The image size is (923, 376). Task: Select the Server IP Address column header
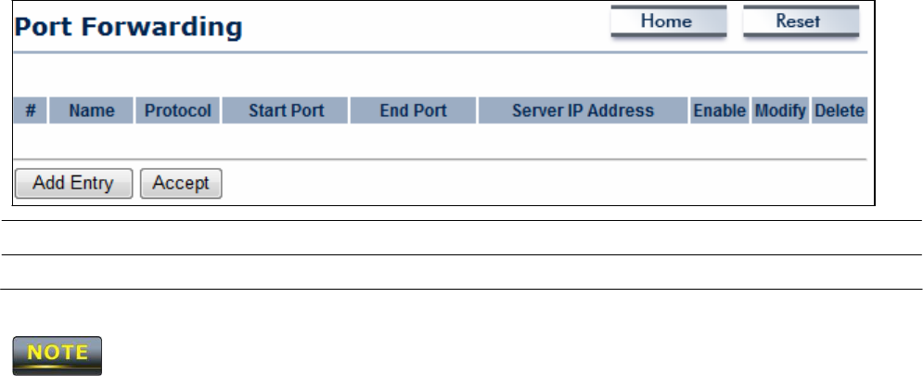click(583, 110)
